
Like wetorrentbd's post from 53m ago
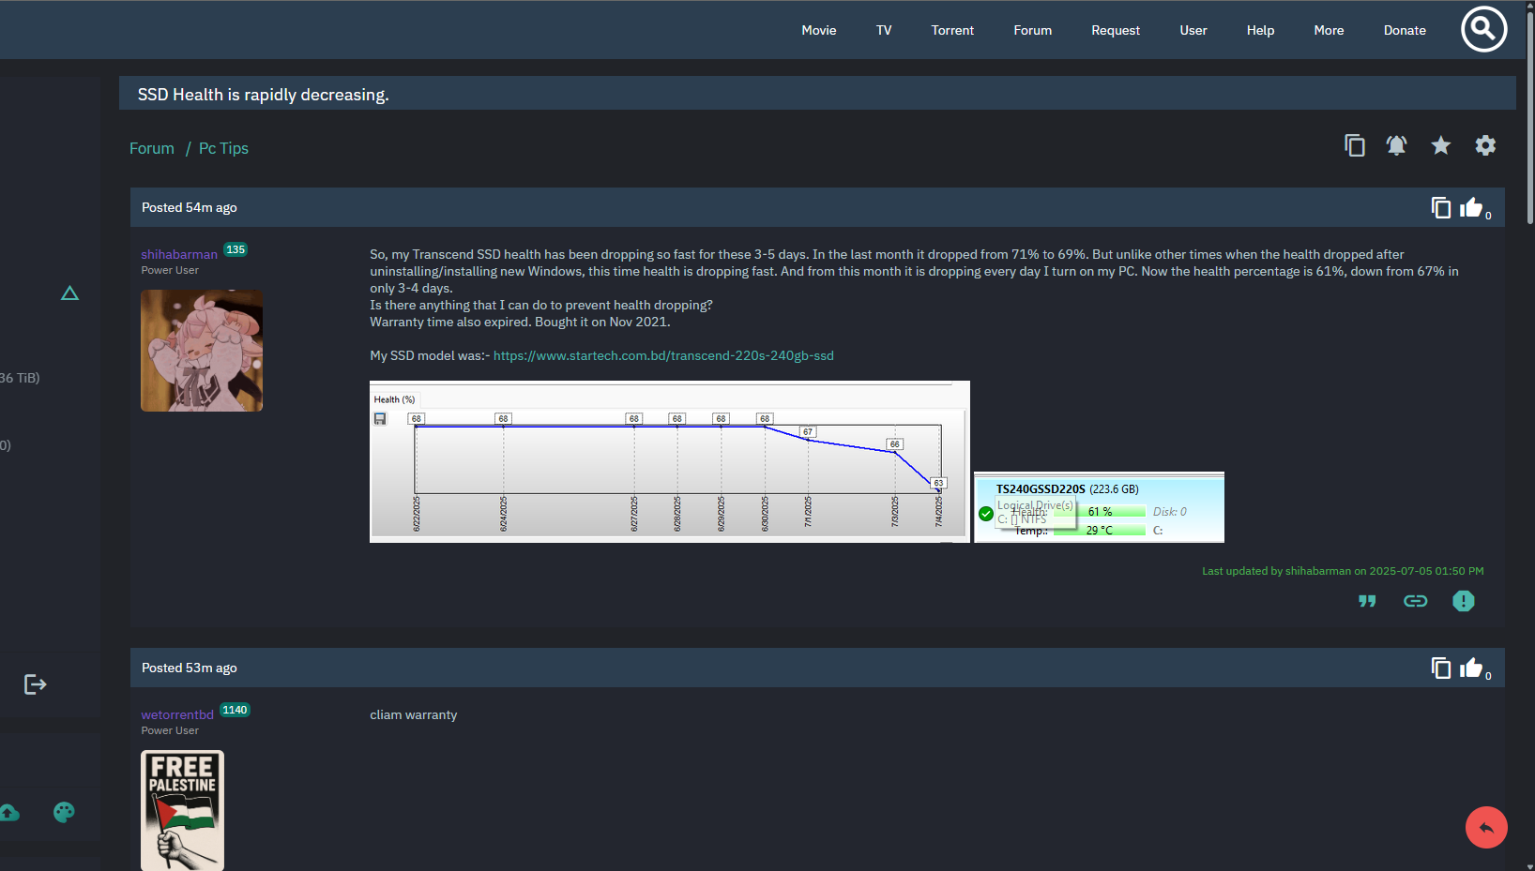click(1471, 668)
